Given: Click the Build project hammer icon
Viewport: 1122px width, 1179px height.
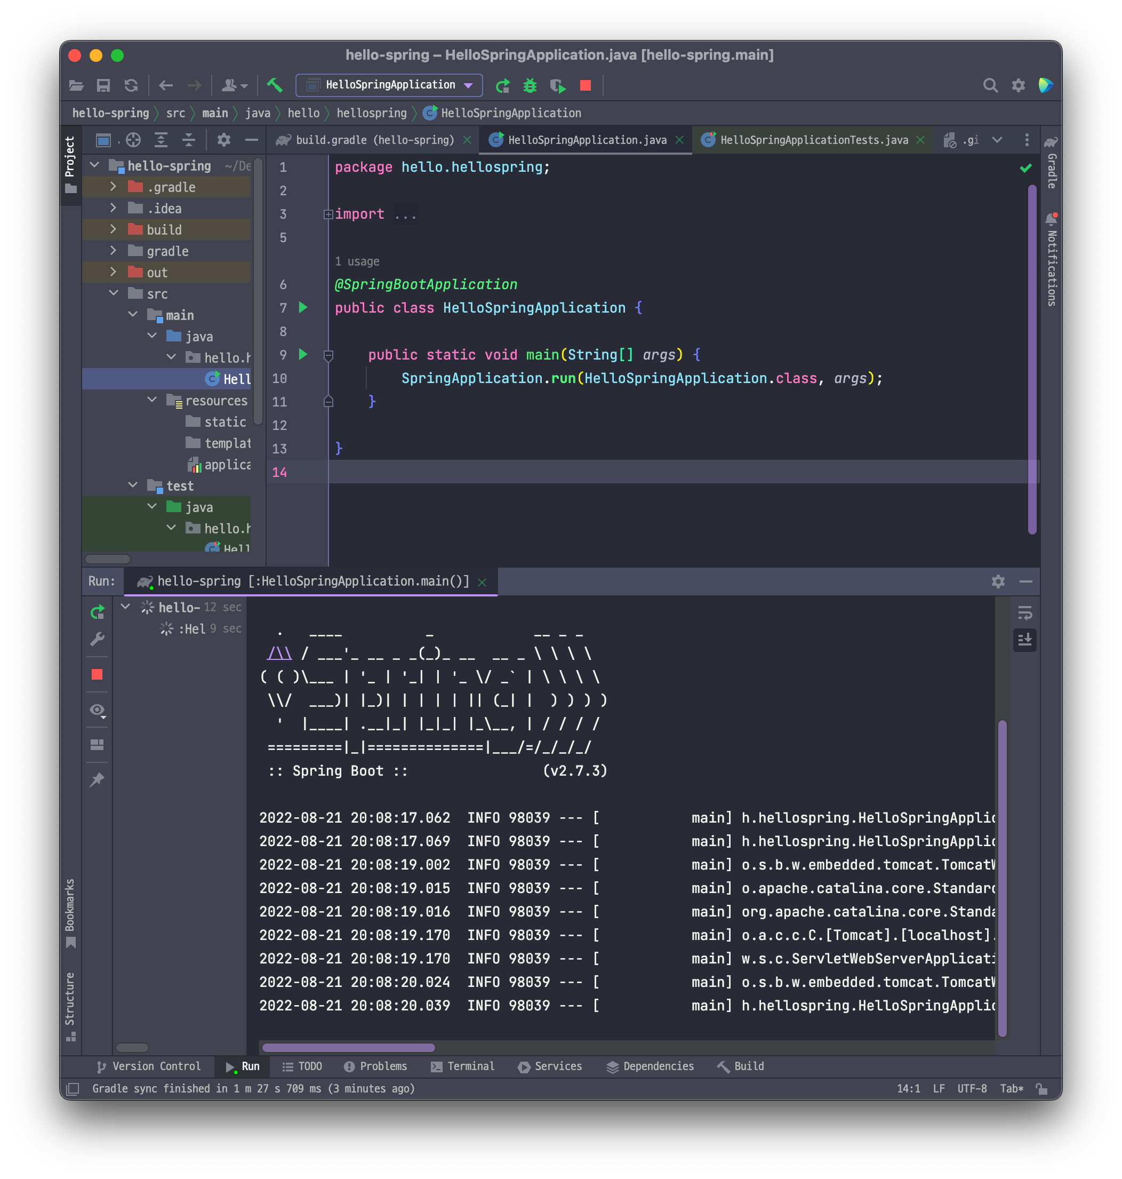Looking at the screenshot, I should tap(275, 85).
